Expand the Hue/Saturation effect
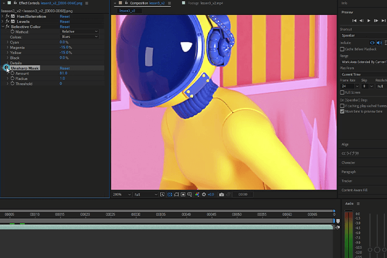387x258 pixels. click(3, 16)
